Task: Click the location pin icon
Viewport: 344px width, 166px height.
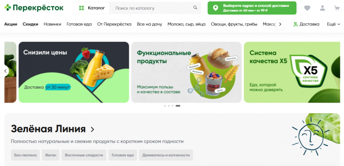Action: [215, 8]
